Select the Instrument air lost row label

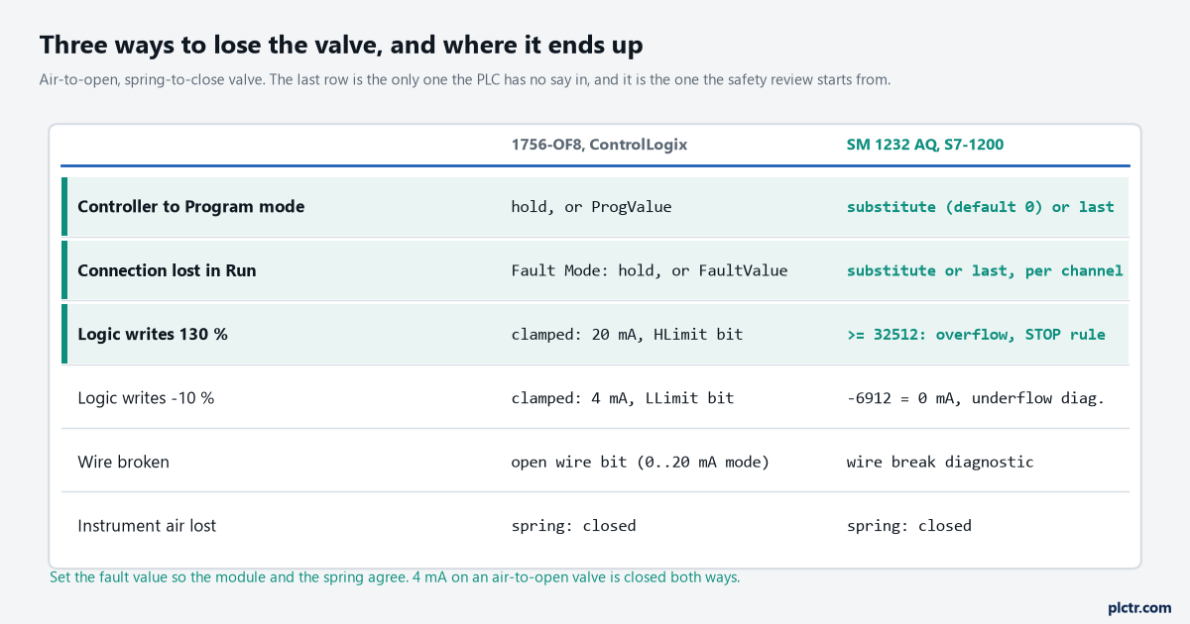click(147, 525)
